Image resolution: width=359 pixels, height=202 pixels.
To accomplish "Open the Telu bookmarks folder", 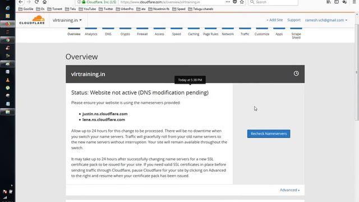I will coord(71,9).
